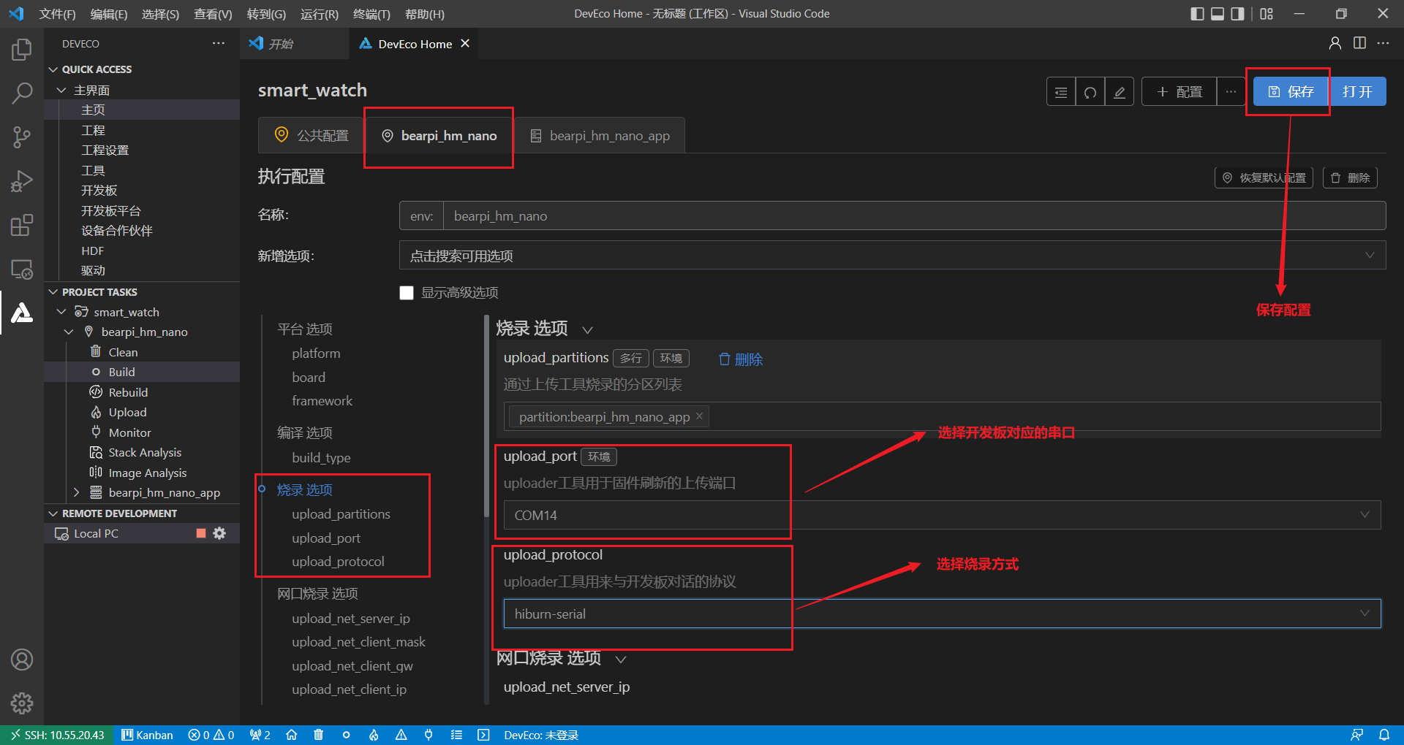The height and width of the screenshot is (745, 1404).
Task: Open the 终端(T) menu
Action: [371, 14]
